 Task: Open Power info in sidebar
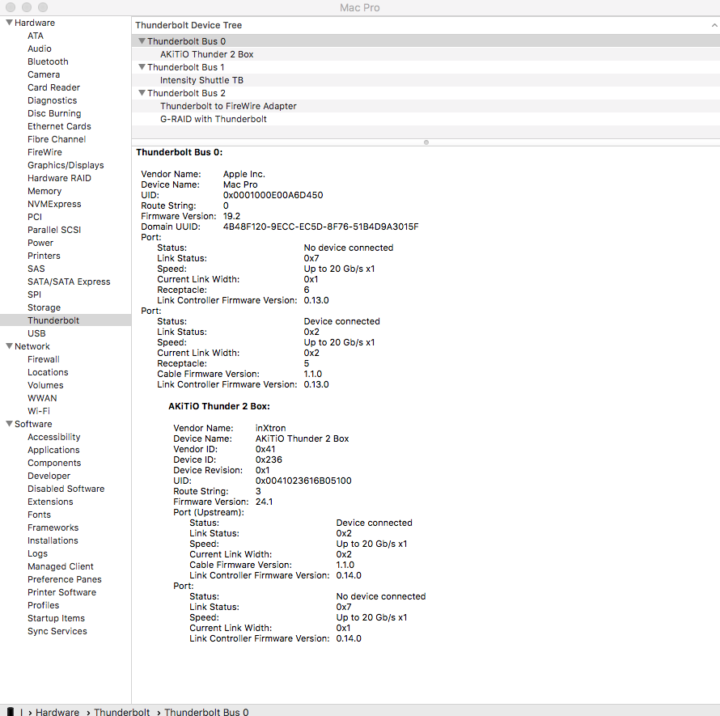point(40,243)
